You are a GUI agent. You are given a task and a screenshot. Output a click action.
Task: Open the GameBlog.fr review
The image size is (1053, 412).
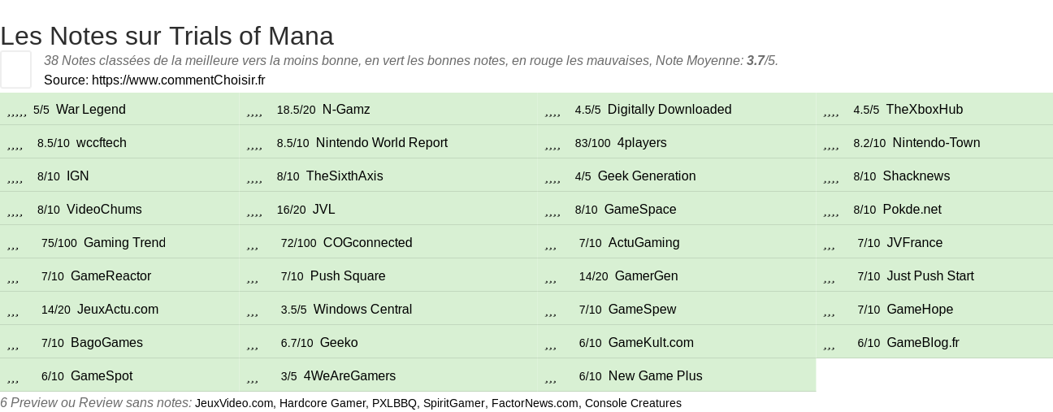(923, 343)
